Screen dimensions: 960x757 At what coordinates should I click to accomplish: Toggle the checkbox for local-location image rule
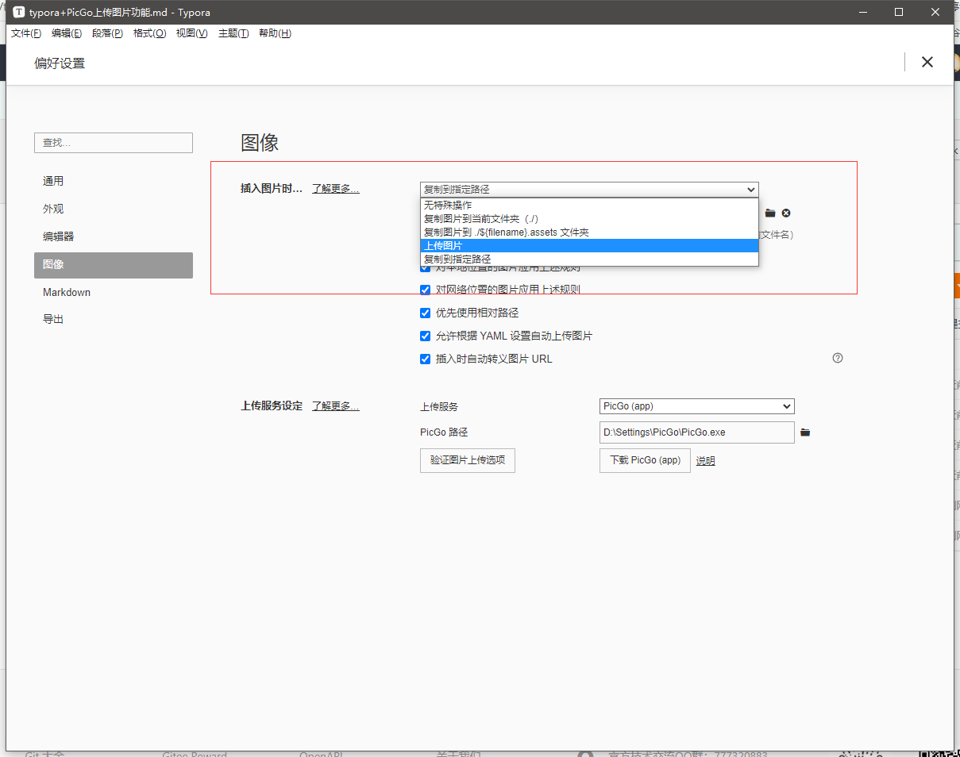(x=425, y=267)
